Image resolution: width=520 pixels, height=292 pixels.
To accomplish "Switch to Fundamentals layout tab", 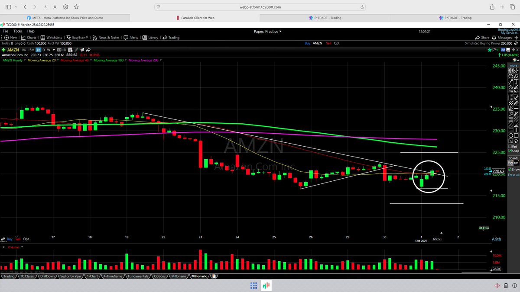I will (x=138, y=276).
